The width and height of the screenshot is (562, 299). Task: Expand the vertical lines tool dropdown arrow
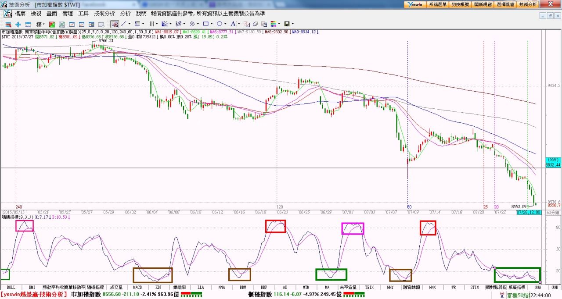pos(157,24)
